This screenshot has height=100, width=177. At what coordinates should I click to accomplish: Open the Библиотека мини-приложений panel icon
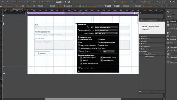pos(168,22)
